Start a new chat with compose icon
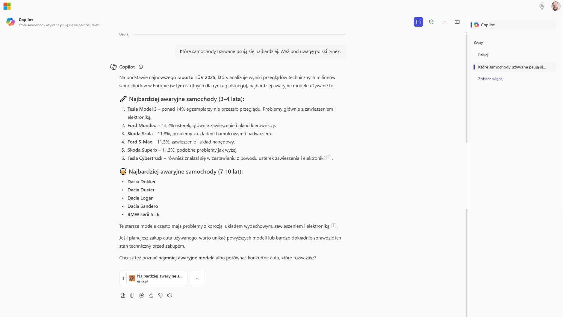 [418, 22]
